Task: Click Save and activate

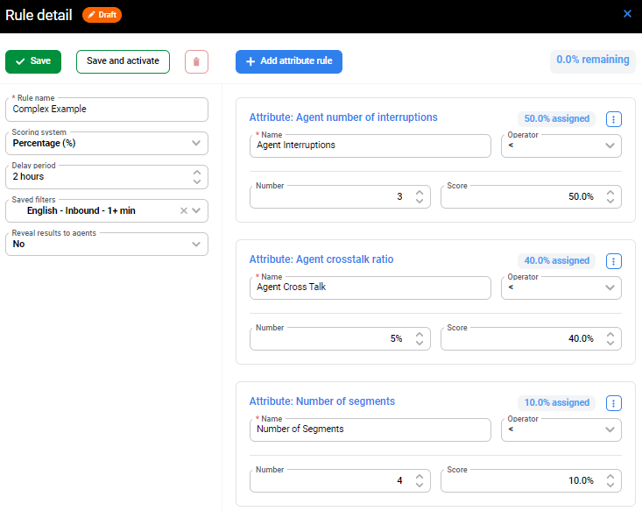Action: click(x=123, y=61)
